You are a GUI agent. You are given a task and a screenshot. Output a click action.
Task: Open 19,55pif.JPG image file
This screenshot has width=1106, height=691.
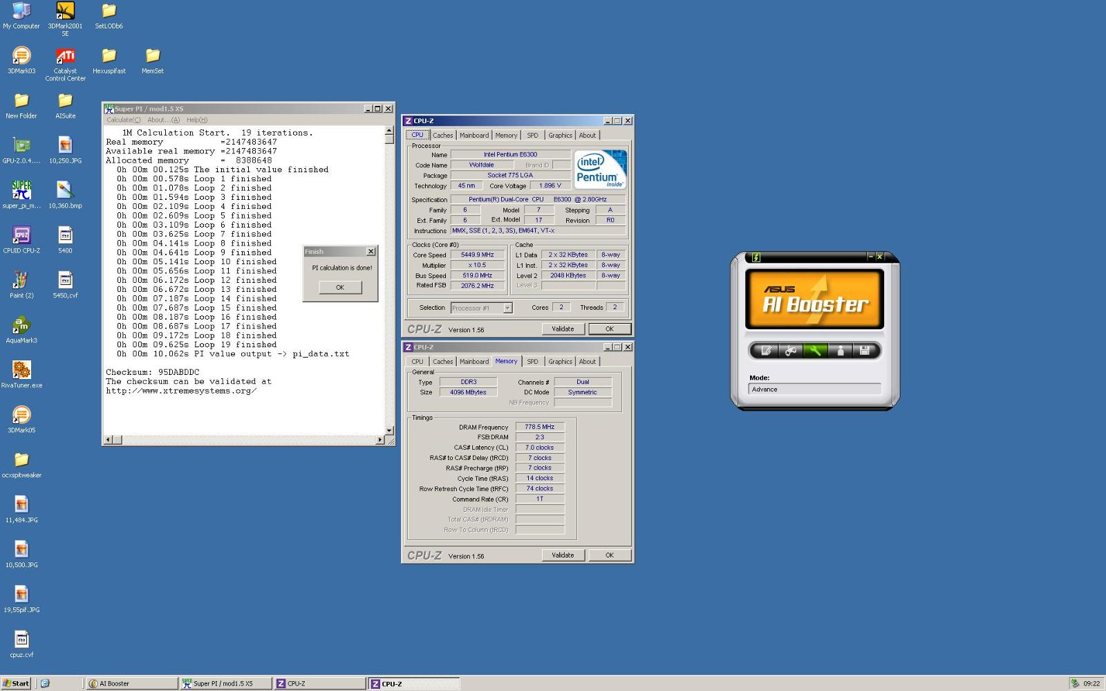[21, 599]
